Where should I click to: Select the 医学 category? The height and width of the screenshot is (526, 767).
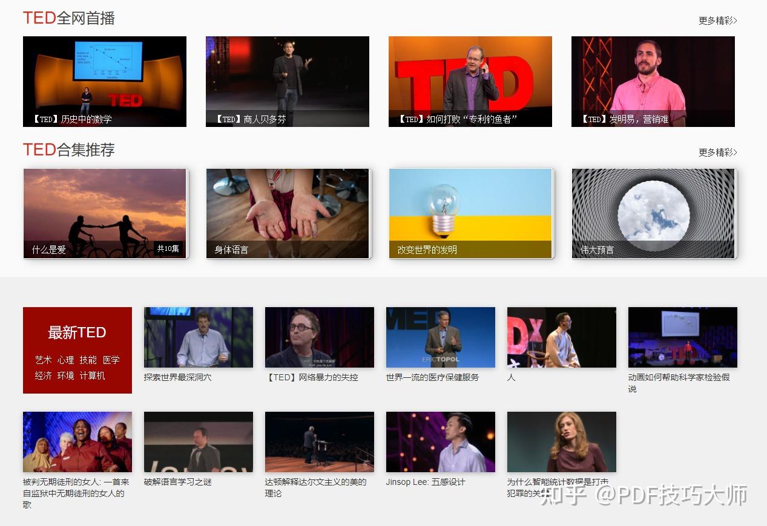click(111, 360)
